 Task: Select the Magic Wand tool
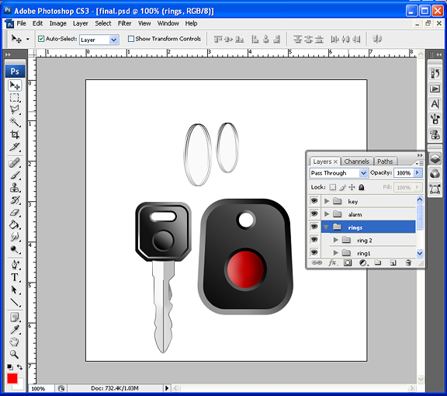[x=15, y=123]
